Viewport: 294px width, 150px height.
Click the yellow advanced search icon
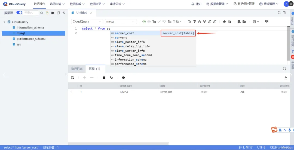click(47, 13)
